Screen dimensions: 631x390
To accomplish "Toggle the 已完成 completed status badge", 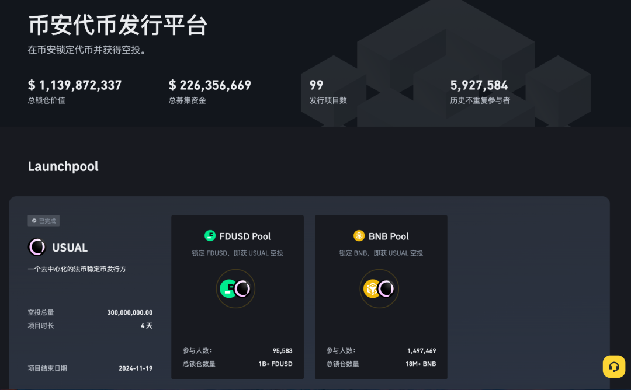I will coord(43,220).
